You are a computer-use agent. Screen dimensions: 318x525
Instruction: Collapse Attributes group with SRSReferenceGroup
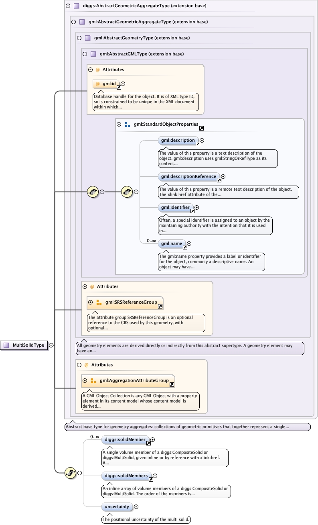tap(85, 286)
